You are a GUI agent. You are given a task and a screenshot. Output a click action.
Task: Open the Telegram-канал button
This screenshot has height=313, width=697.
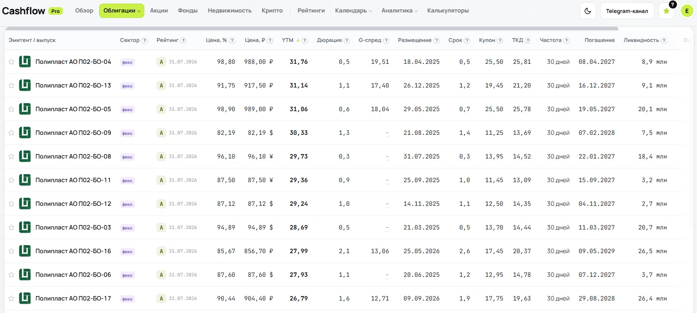(627, 11)
